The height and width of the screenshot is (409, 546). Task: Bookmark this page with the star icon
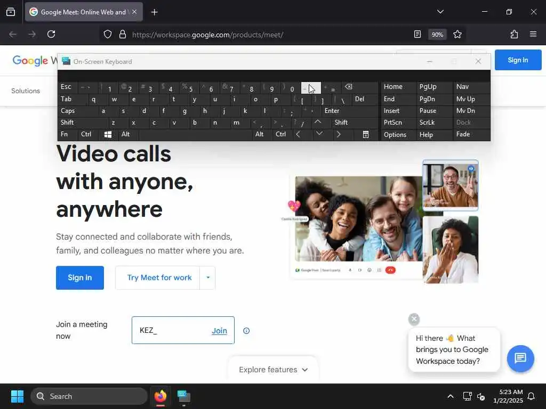(x=457, y=34)
